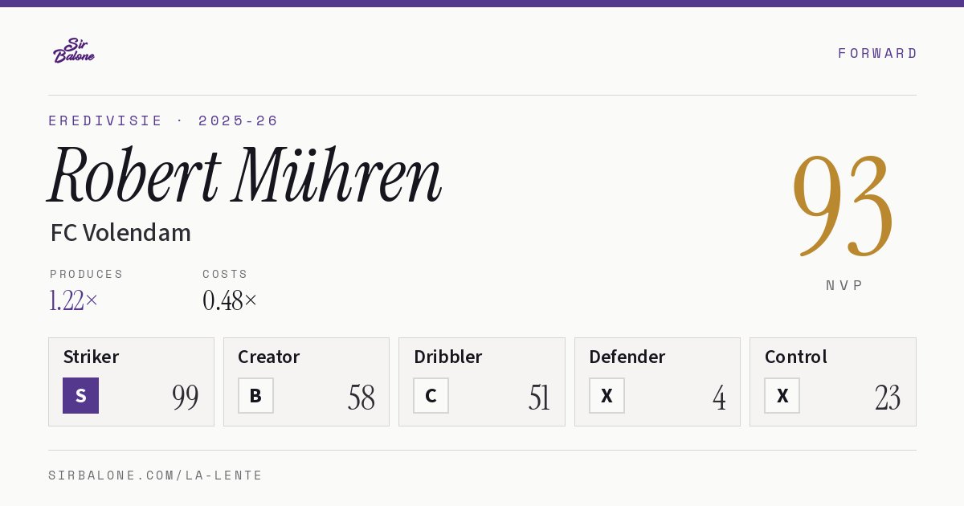
Task: Click the X grade badge for Control
Action: [x=782, y=395]
